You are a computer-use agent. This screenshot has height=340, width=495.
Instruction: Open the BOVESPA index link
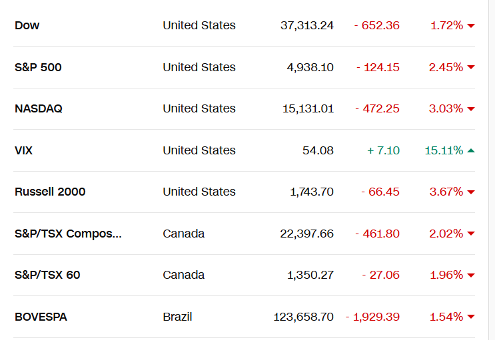(41, 317)
